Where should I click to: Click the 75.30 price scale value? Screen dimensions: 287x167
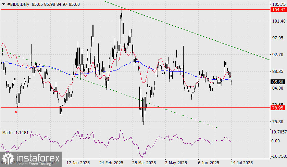(x=278, y=121)
